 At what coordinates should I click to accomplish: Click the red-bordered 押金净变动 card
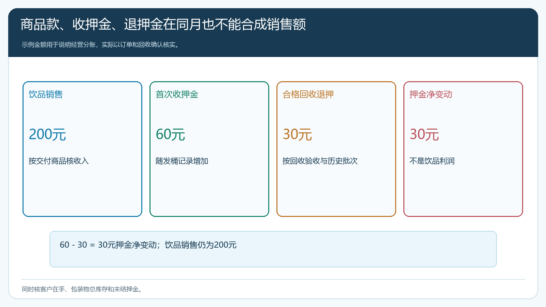click(x=463, y=149)
